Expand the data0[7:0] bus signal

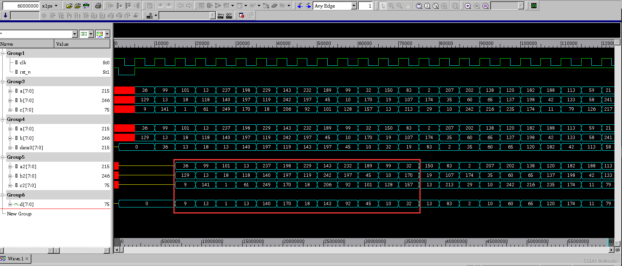(10, 148)
